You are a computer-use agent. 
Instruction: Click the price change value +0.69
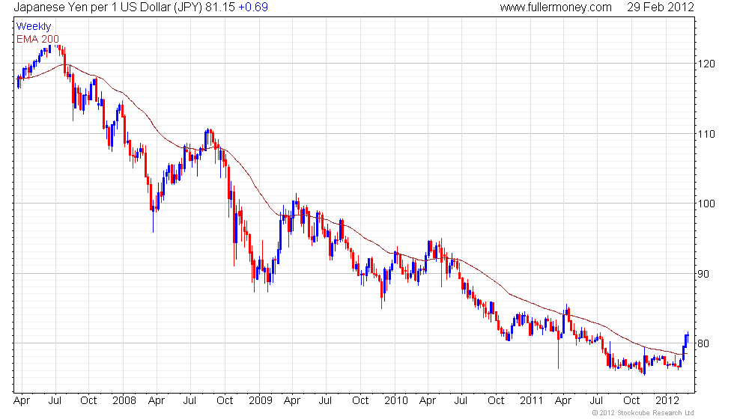click(253, 7)
